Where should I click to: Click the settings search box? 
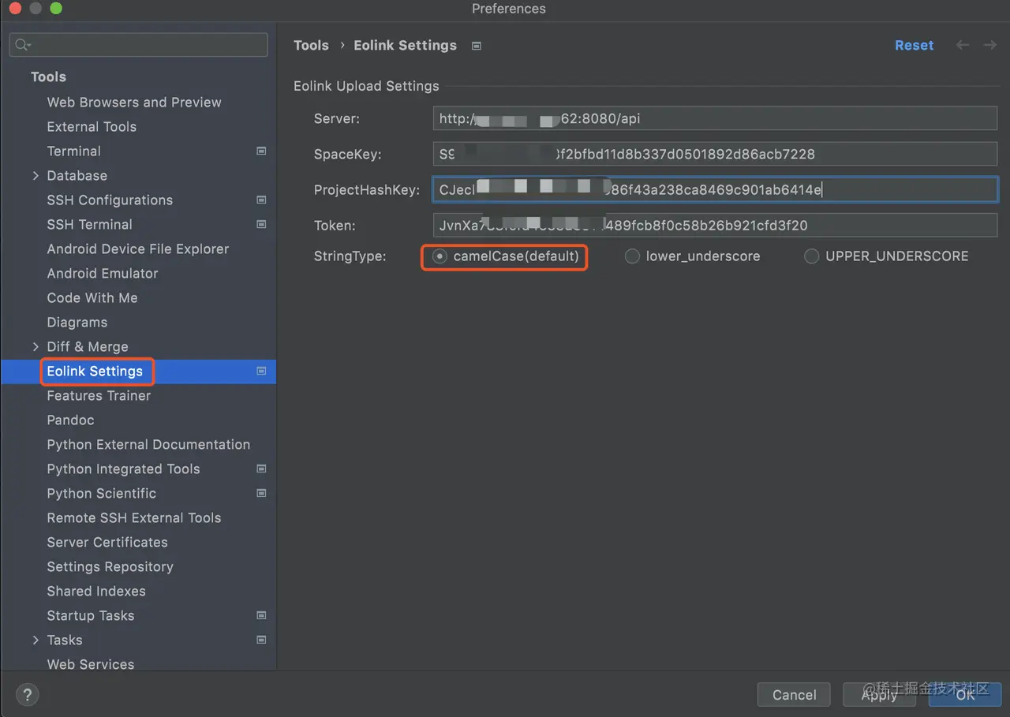[139, 45]
